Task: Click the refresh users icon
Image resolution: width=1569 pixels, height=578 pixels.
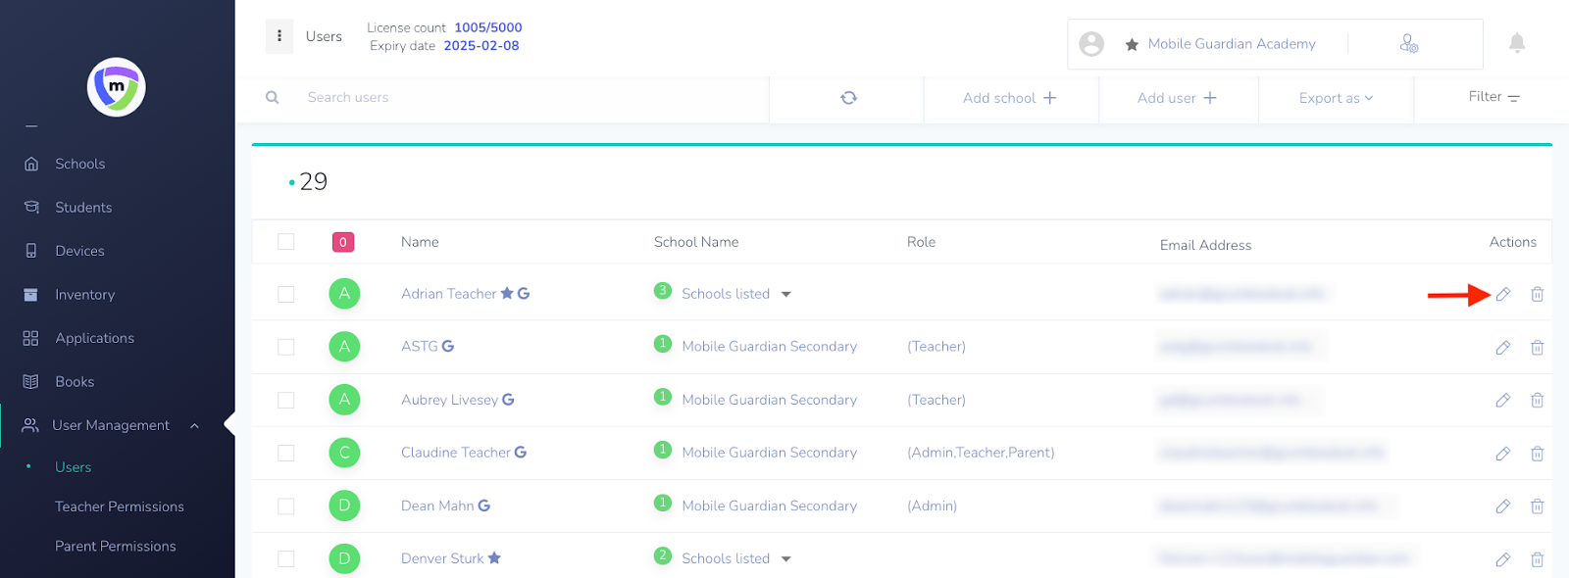Action: click(848, 98)
